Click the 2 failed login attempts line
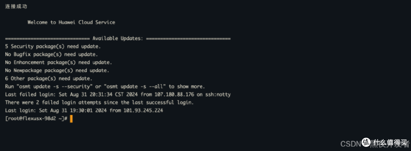 click(x=99, y=103)
